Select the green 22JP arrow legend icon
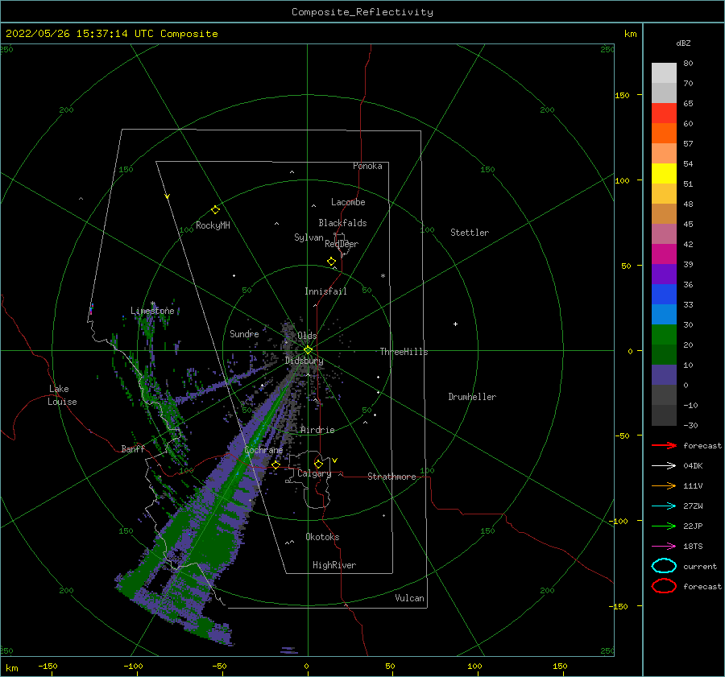 (664, 526)
